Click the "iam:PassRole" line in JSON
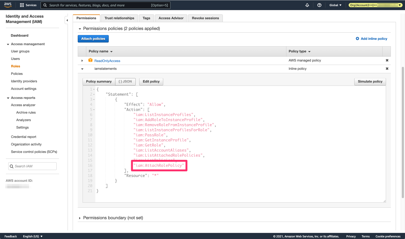Screen dimensions: 405x239 point(150,135)
